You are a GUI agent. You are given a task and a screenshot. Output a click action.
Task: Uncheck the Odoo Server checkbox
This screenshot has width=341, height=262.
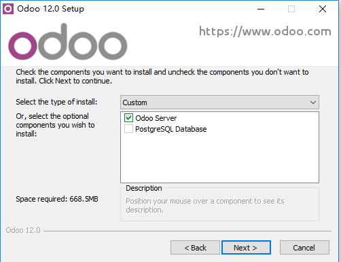(128, 118)
